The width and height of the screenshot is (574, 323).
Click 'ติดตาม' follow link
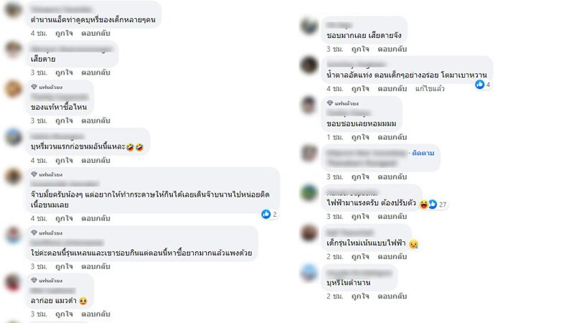423,153
